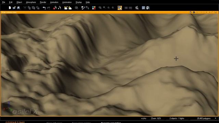Click the 20,482 polygons status text
Image resolution: width=219 pixels, height=123 pixels.
tap(204, 119)
